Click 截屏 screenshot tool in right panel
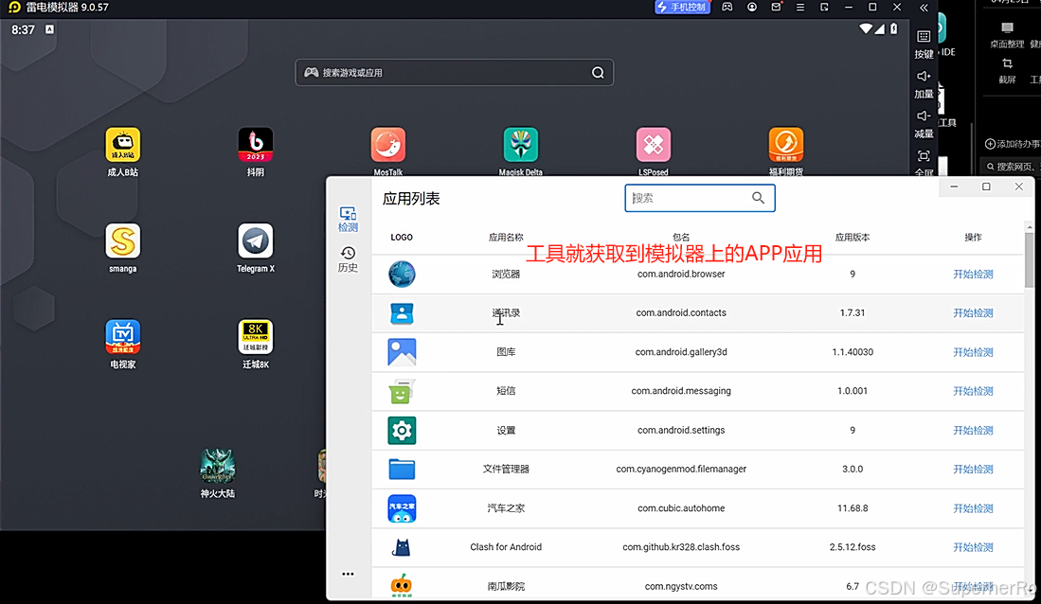Screen dimensions: 1041x604 pyautogui.click(x=1007, y=71)
